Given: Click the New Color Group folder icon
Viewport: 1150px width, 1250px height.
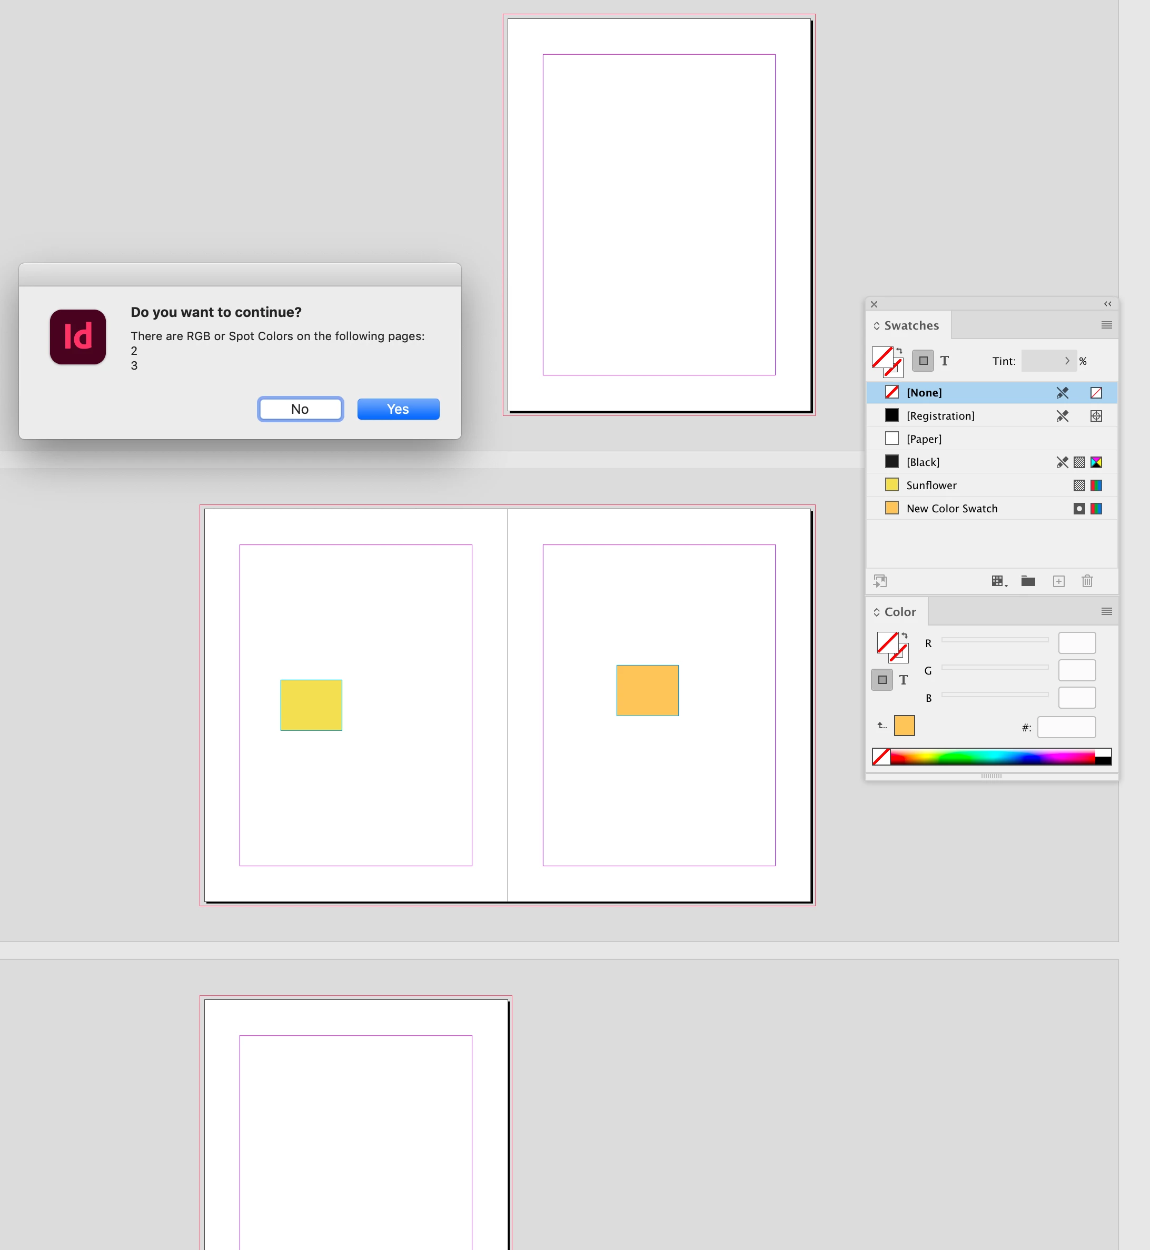Looking at the screenshot, I should (1028, 581).
